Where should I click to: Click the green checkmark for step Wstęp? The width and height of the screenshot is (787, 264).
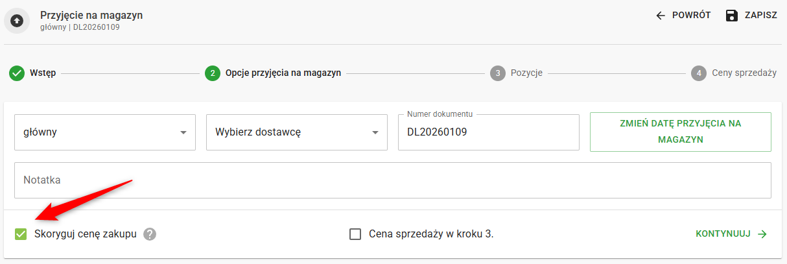point(17,73)
